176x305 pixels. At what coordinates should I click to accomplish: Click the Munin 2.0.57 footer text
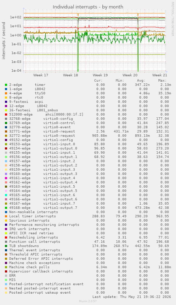click(88, 301)
